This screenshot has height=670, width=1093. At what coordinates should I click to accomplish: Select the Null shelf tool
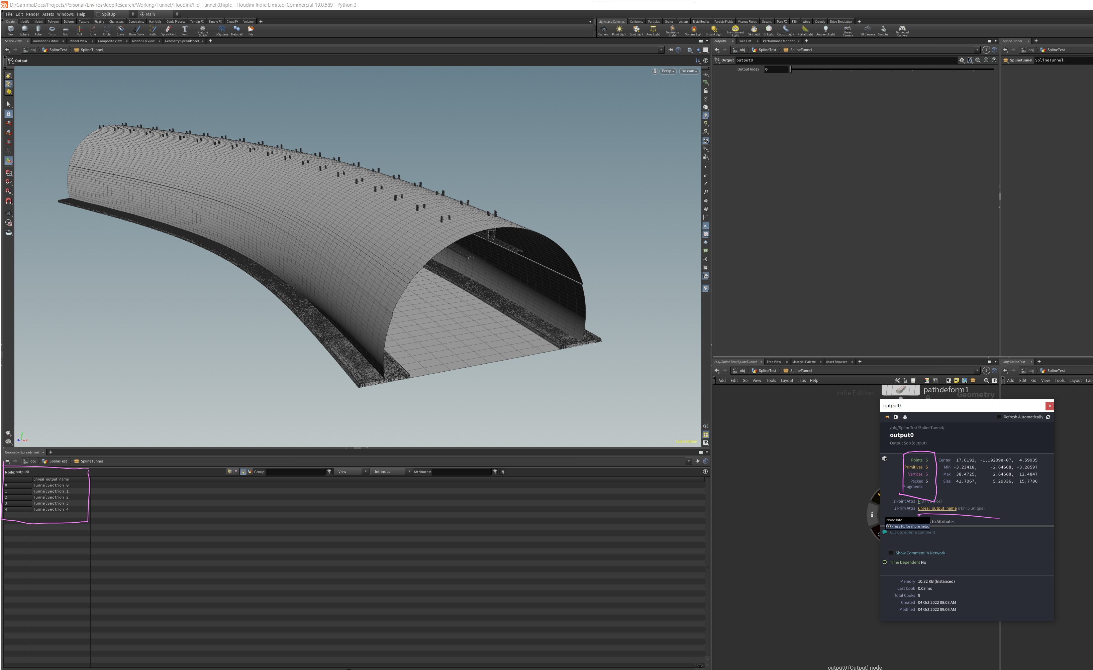pos(79,30)
